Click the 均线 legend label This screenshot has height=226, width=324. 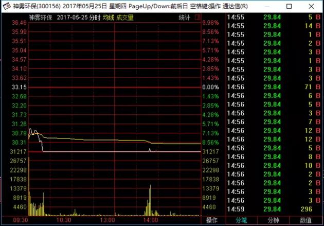(109, 18)
